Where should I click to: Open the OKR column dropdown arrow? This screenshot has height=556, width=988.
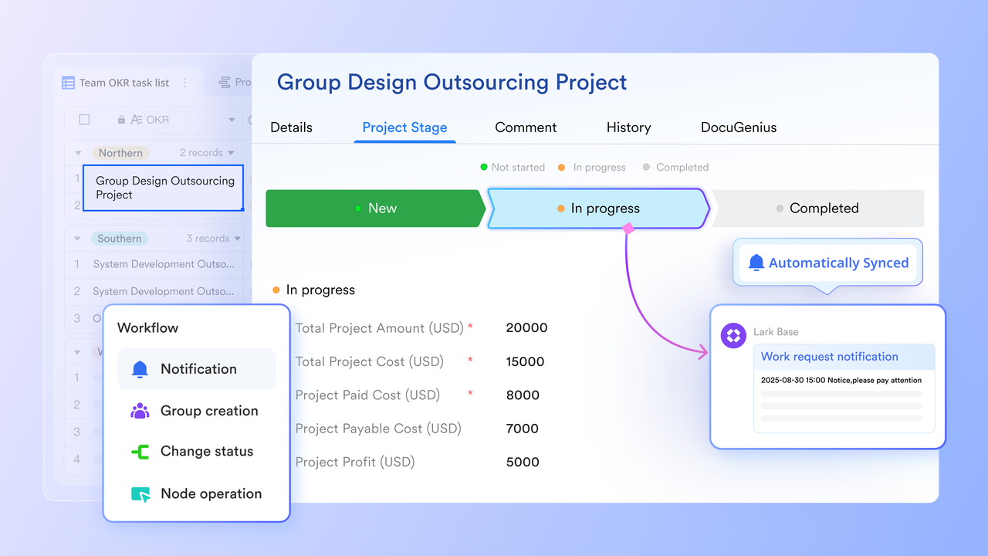point(232,120)
